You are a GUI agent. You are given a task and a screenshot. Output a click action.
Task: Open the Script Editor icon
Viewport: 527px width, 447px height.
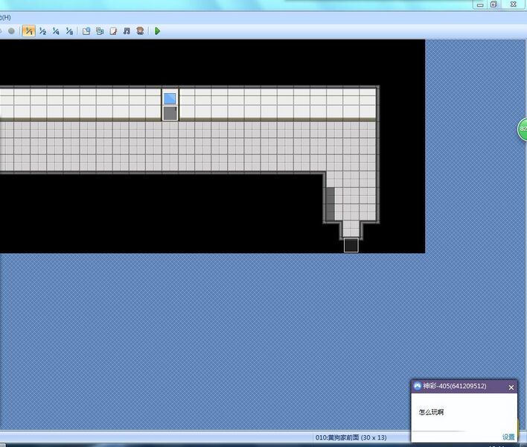pos(113,31)
